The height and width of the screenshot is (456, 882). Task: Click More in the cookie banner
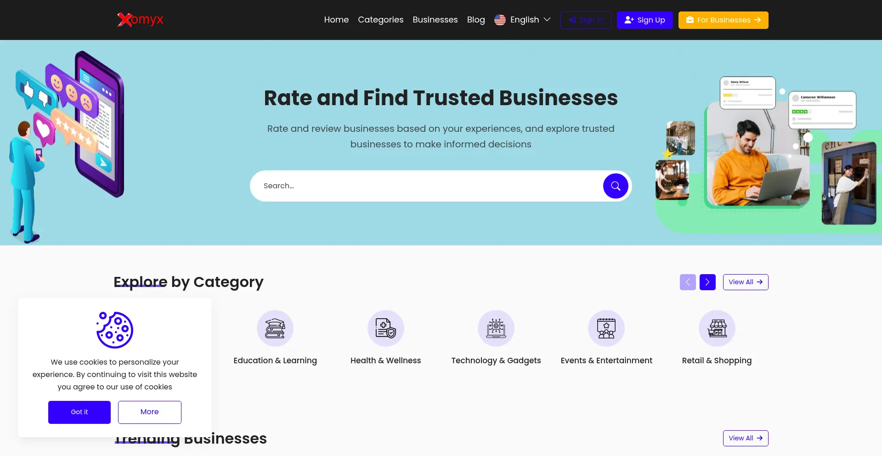149,412
